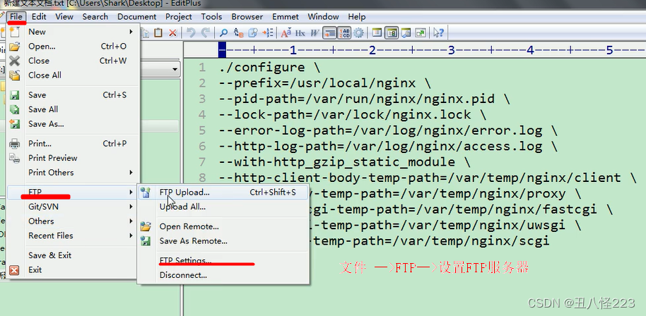Toggle the pressed directory window toolbar icon

[392, 33]
